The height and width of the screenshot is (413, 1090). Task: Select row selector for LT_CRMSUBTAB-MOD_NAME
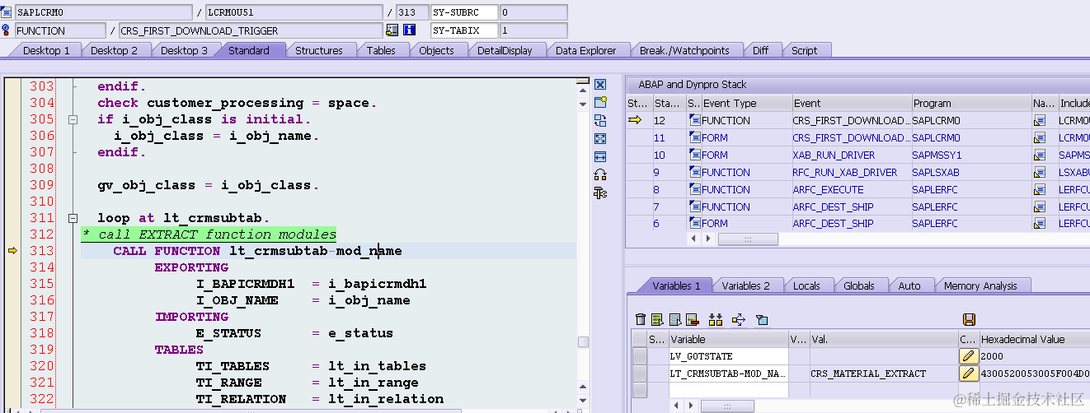point(639,374)
